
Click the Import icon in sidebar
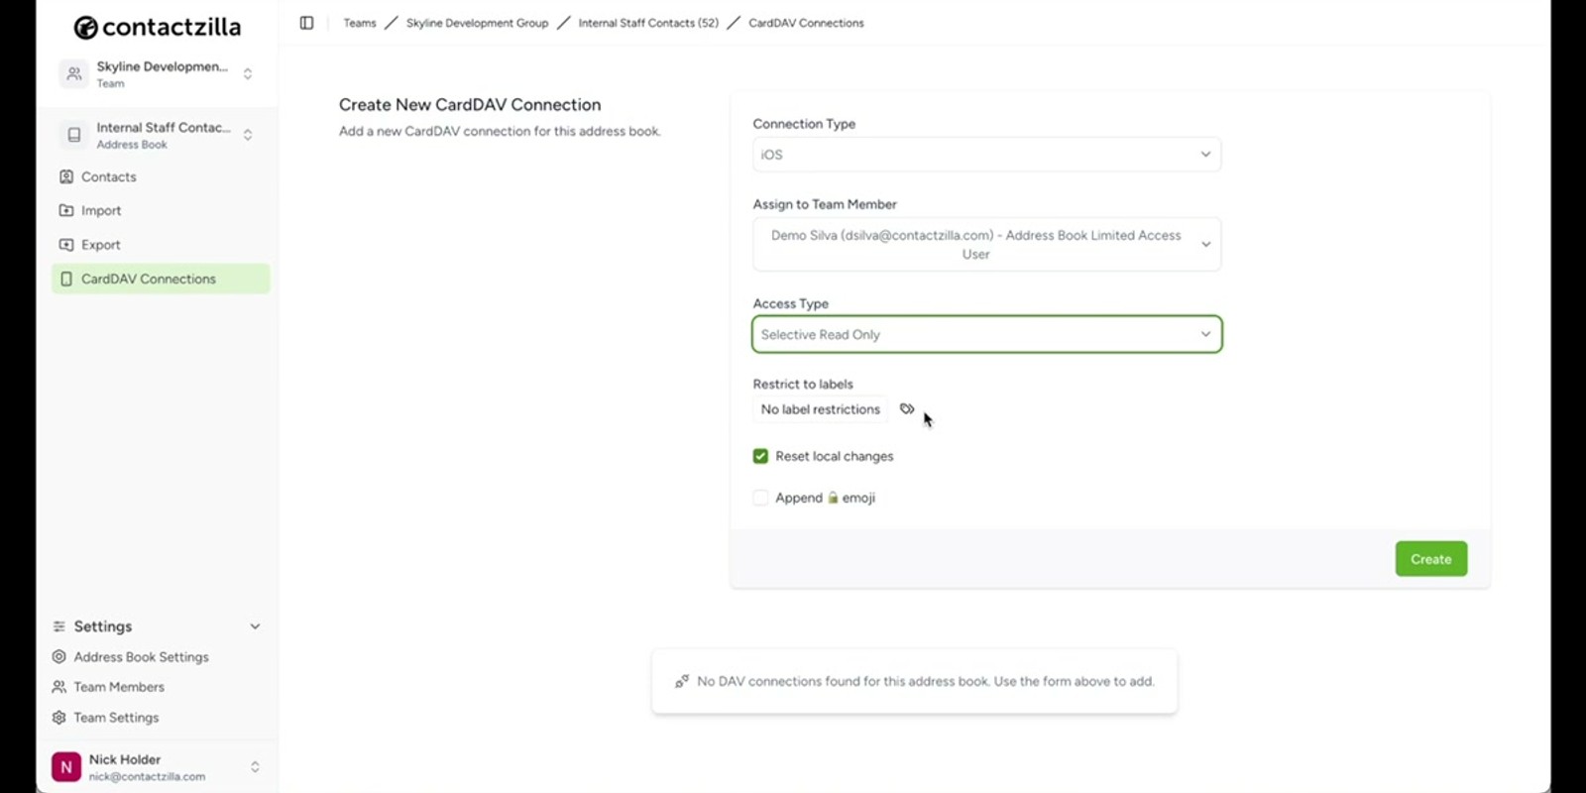click(x=66, y=210)
